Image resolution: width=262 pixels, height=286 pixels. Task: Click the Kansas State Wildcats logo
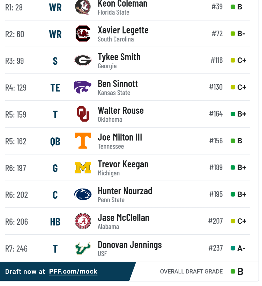(83, 87)
